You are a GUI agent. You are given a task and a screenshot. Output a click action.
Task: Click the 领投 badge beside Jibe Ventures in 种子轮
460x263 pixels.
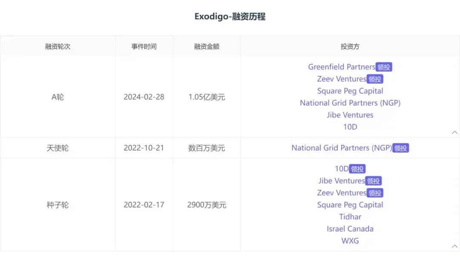point(373,181)
